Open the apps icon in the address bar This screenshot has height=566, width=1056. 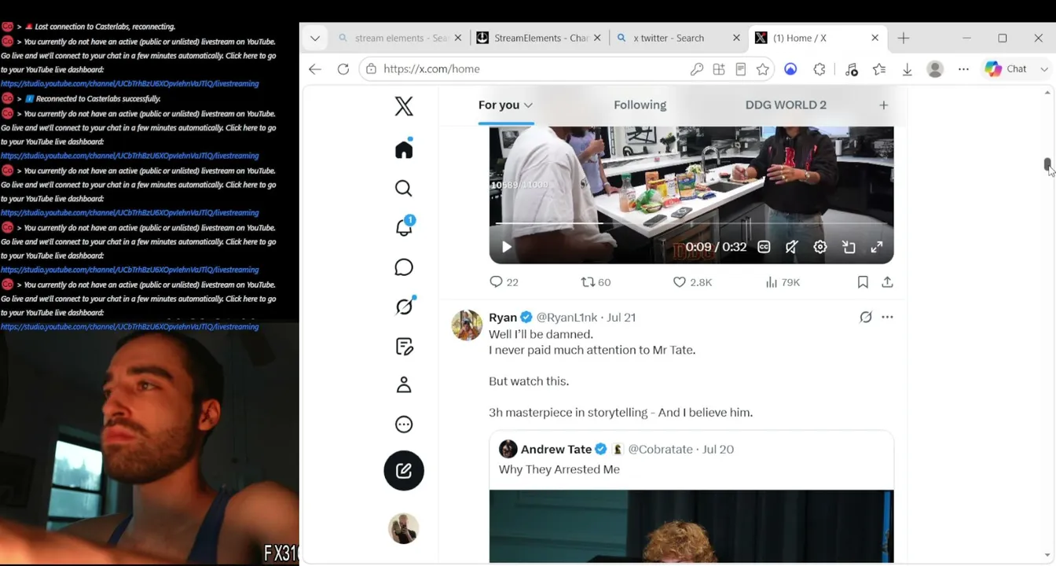click(x=718, y=69)
